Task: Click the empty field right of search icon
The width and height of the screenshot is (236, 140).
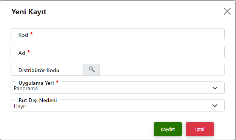Action: [162, 70]
